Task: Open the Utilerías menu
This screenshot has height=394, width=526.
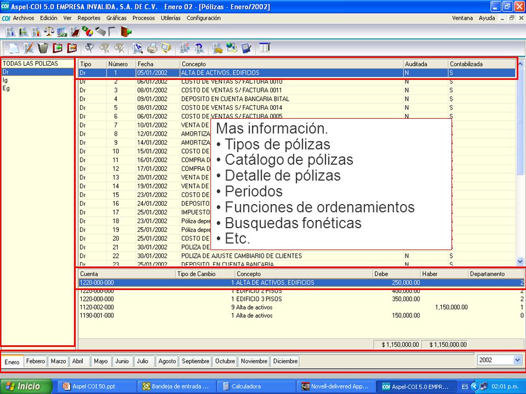Action: click(170, 18)
